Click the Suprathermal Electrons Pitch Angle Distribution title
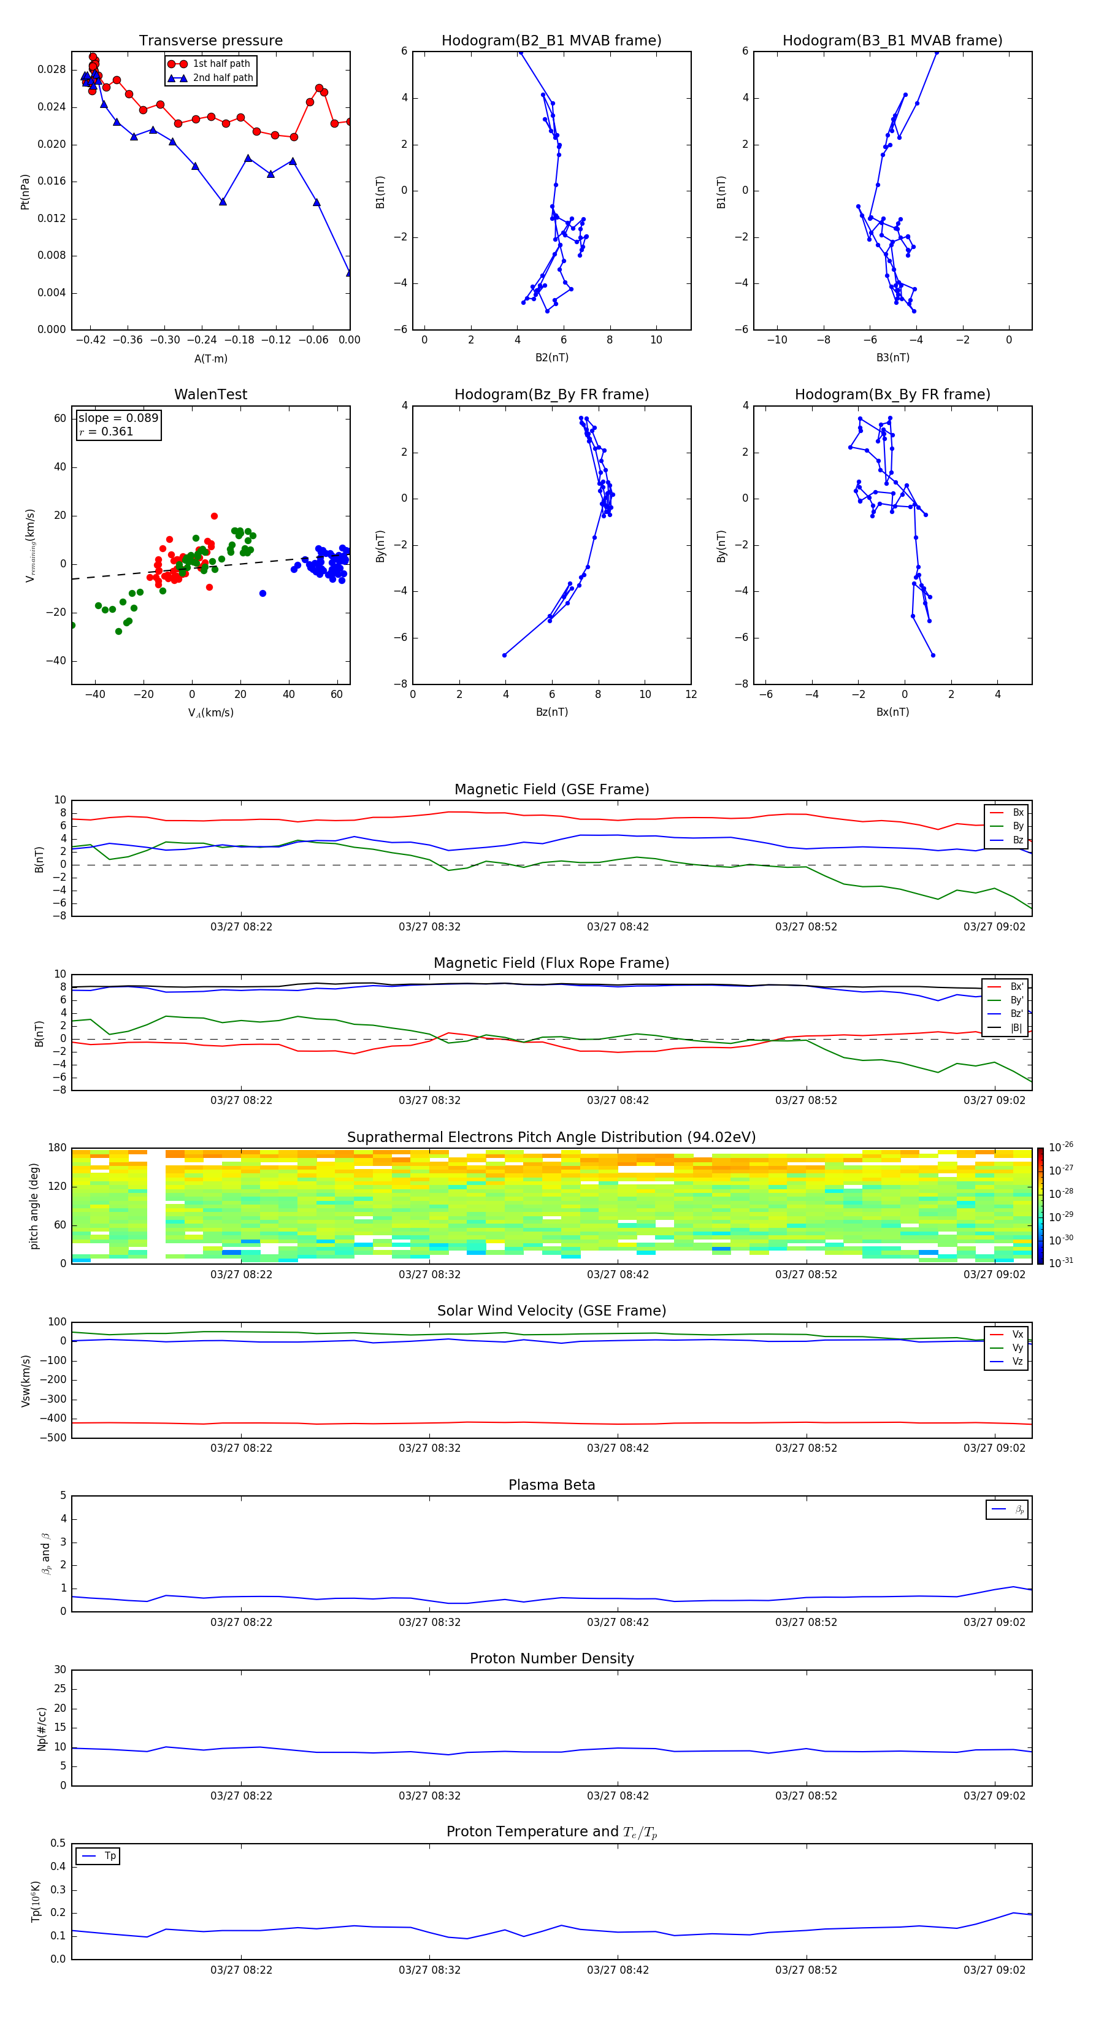This screenshot has height=2024, width=1104. 551,1137
